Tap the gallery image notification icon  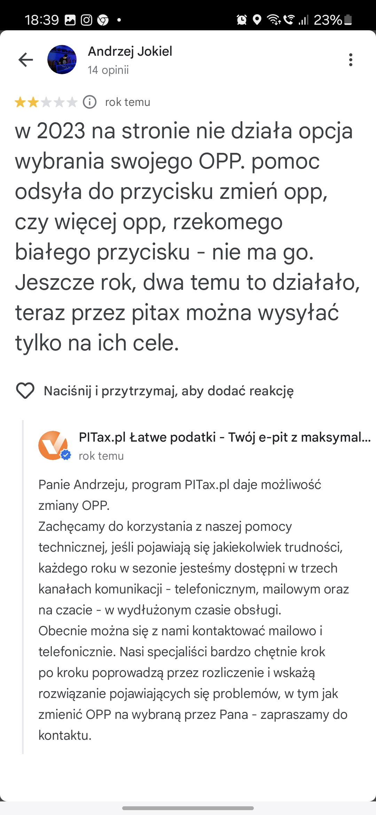point(70,20)
